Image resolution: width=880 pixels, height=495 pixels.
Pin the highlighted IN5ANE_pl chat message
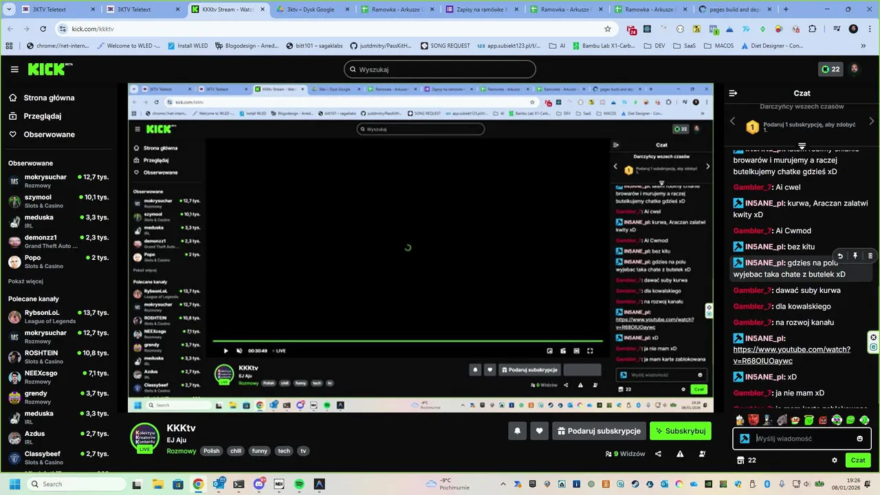coord(855,256)
